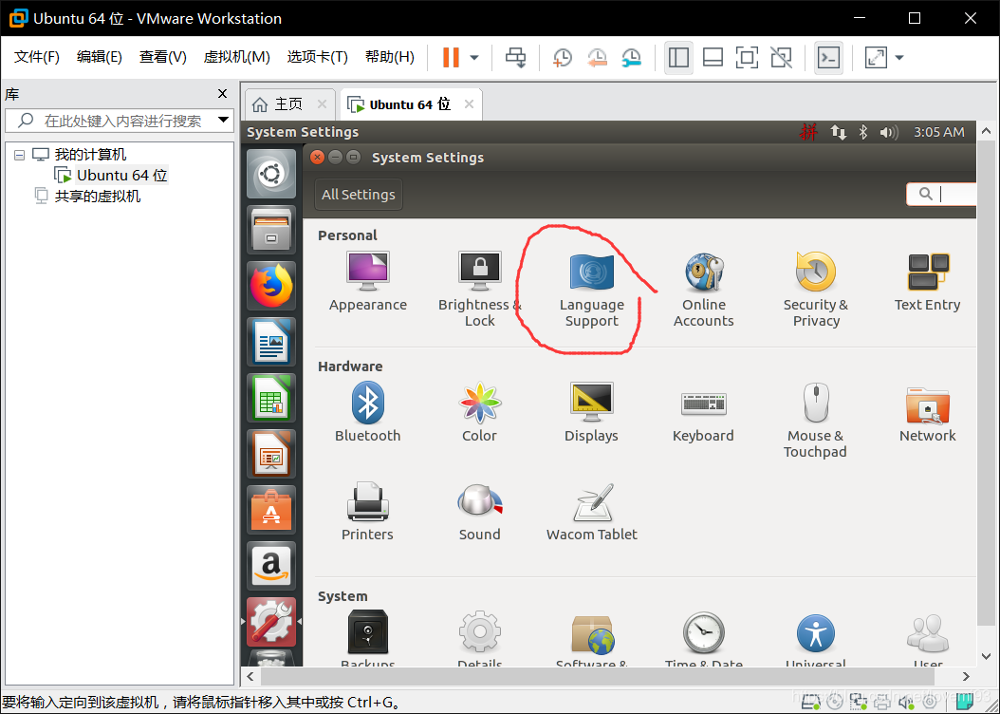The width and height of the screenshot is (1000, 714).
Task: Open Displays settings
Action: tap(591, 411)
